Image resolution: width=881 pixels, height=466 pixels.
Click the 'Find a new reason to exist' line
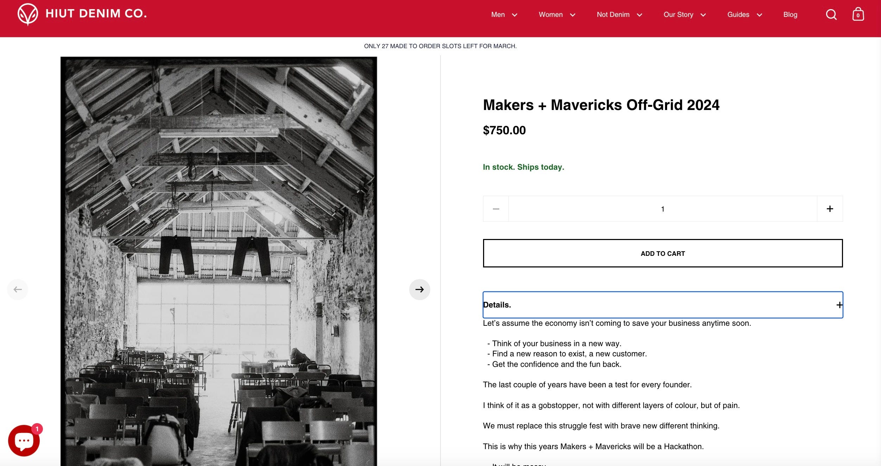click(567, 354)
